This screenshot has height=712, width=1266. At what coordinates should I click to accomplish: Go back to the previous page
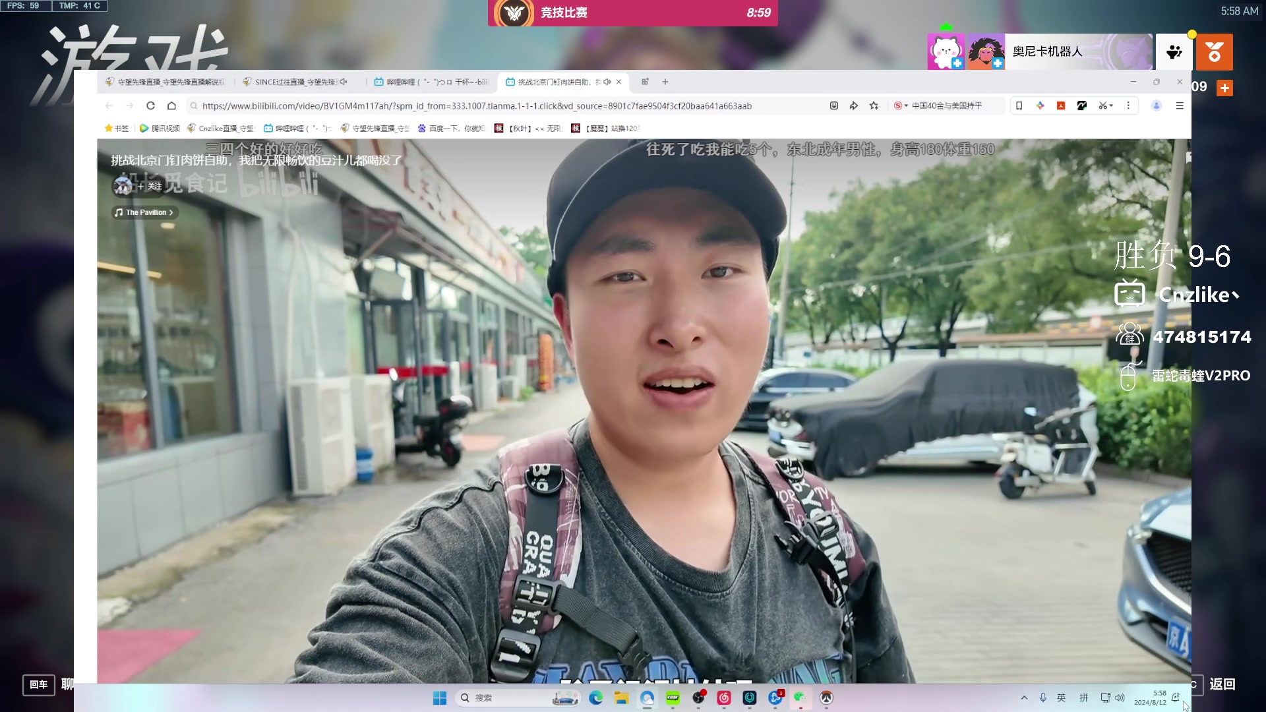pos(109,105)
